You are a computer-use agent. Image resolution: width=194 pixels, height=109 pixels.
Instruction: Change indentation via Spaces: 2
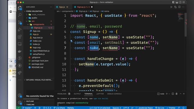[117, 108]
